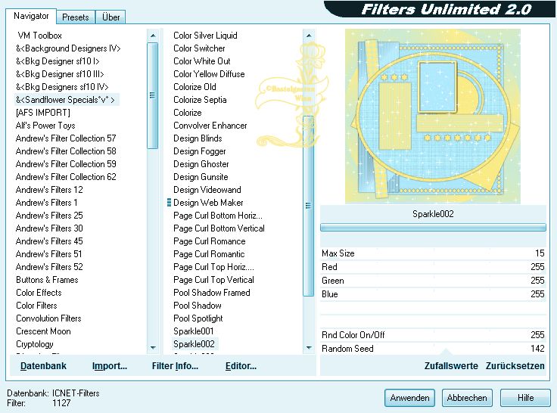This screenshot has width=557, height=413.
Task: Open the Datenbank menu
Action: [43, 366]
